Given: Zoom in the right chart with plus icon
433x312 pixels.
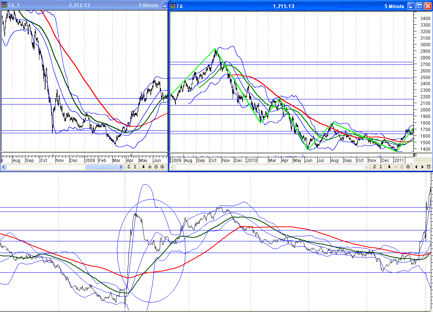Looking at the screenshot, I should [408, 167].
